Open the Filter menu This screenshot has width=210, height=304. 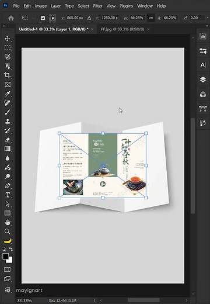click(x=97, y=6)
